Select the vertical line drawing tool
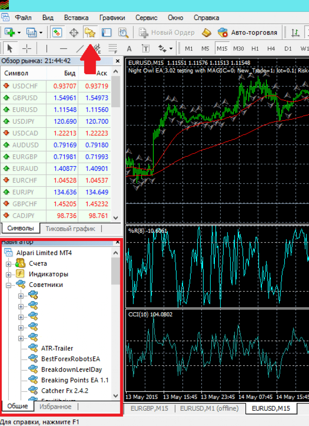This screenshot has width=309, height=426. [x=47, y=49]
